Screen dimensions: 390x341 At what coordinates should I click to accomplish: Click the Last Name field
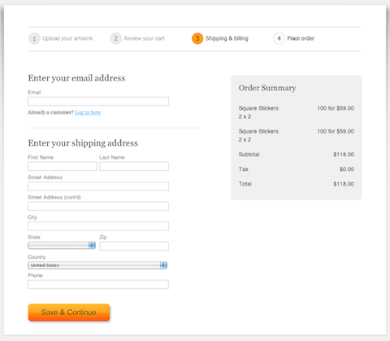(134, 166)
